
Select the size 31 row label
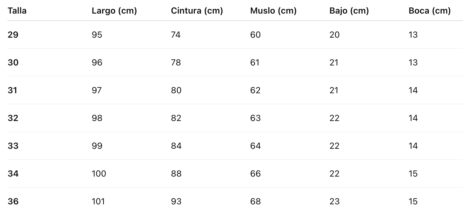point(12,90)
